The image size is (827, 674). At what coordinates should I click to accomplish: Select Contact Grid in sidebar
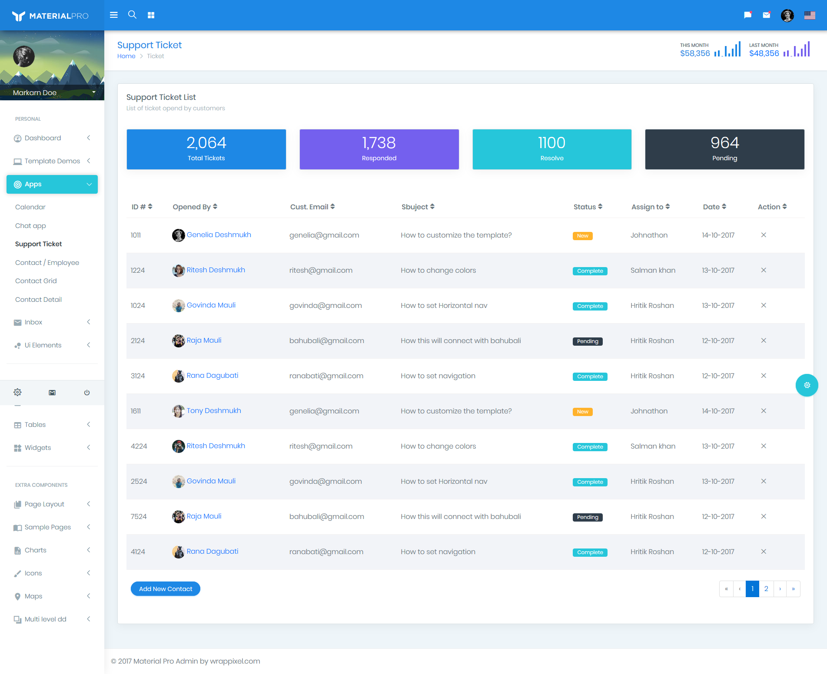36,281
